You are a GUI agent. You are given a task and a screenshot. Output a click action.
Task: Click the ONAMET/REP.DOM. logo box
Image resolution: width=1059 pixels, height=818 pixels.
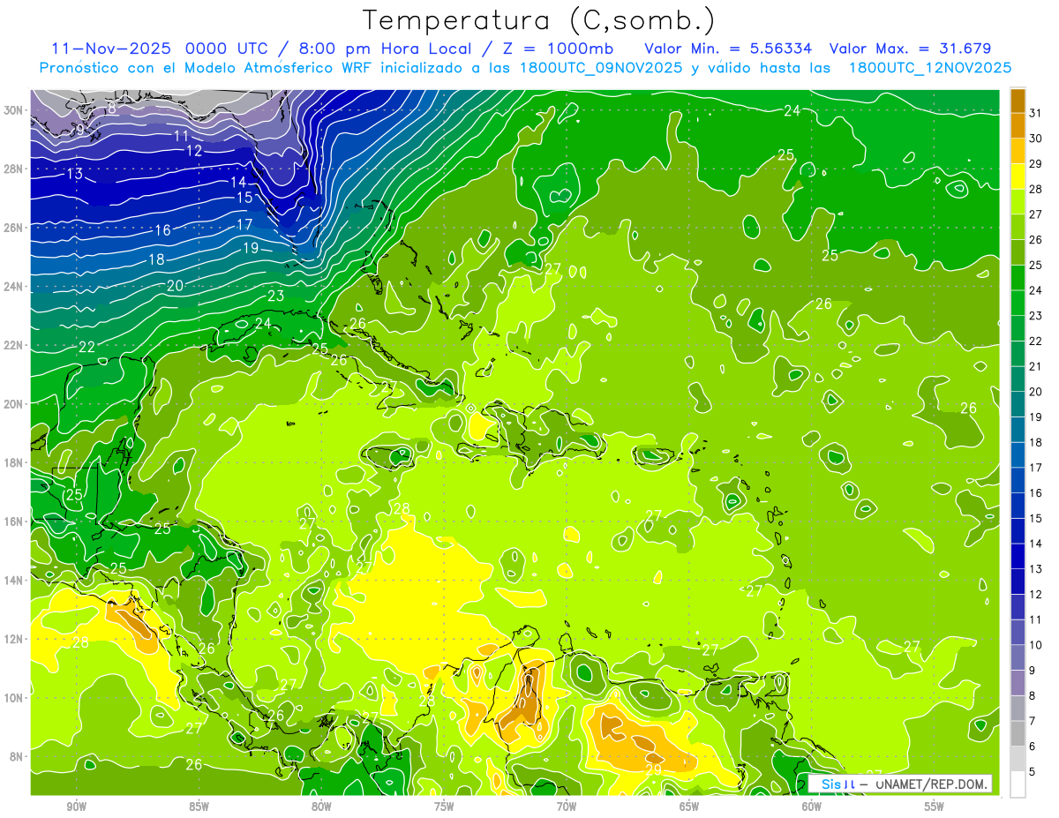(x=899, y=784)
